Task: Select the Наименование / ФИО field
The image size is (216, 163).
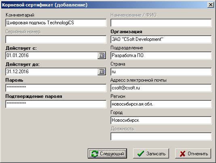Action: (x=161, y=23)
